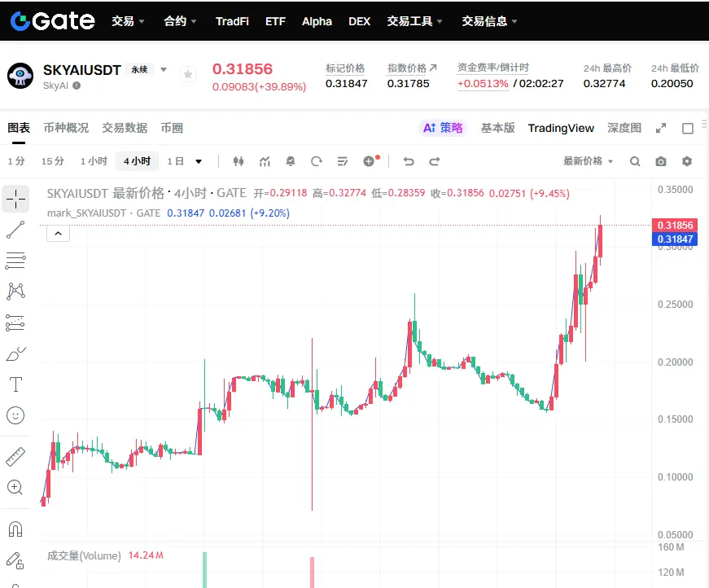709x588 pixels.
Task: Show SkyAI info tooltip icon
Action: [77, 86]
